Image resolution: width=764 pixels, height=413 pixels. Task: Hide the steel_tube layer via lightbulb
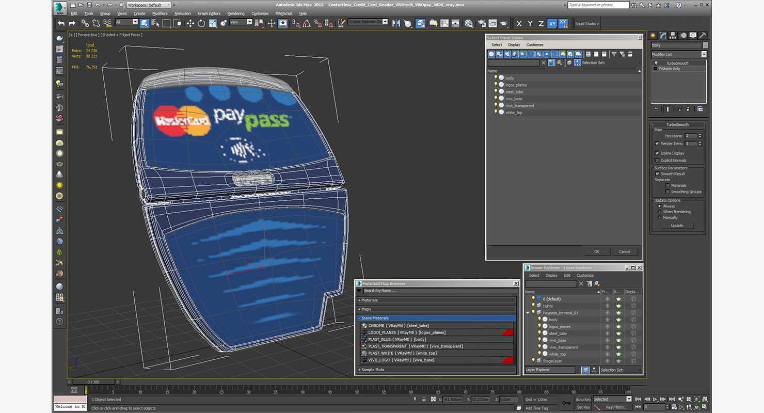pyautogui.click(x=539, y=333)
